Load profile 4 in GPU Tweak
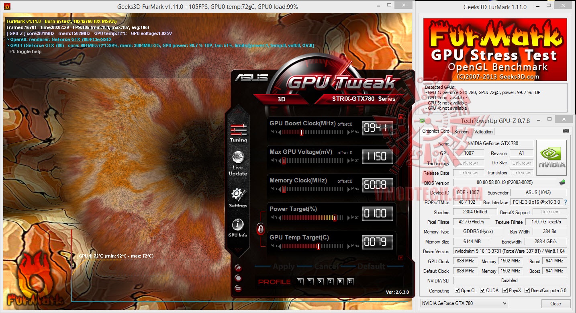 tap(330, 282)
